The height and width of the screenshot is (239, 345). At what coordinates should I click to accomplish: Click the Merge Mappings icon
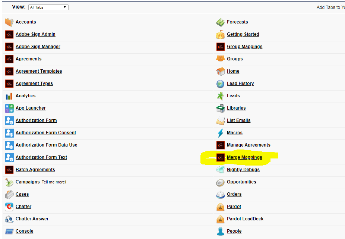[x=221, y=157]
